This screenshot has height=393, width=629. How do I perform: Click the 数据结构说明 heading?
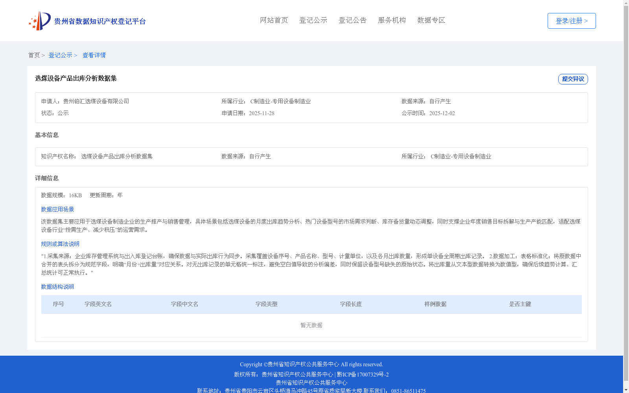click(x=58, y=287)
